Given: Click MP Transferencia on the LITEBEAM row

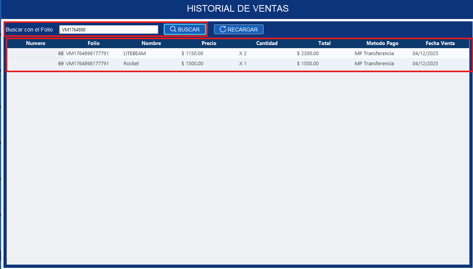Looking at the screenshot, I should (x=374, y=53).
